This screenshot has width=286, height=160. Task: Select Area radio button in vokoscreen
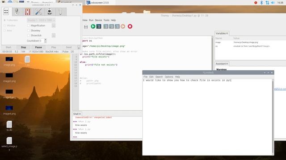point(5,31)
